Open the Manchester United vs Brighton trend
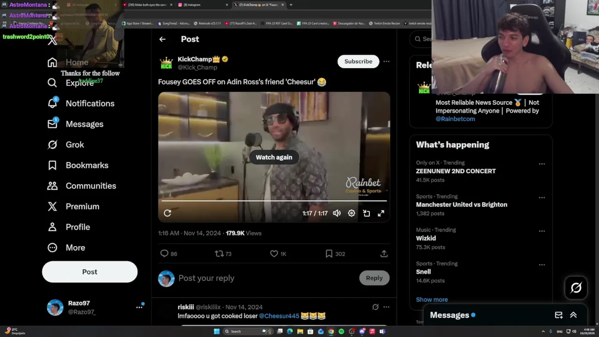 click(461, 205)
